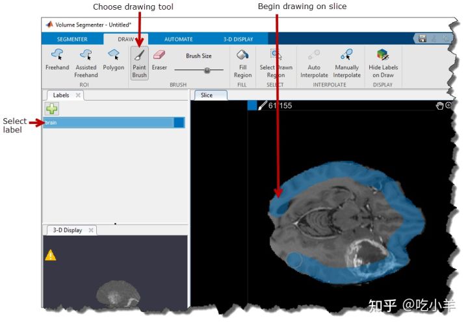This screenshot has height=325, width=468.
Task: Click the Fill Region tool
Action: pos(242,62)
